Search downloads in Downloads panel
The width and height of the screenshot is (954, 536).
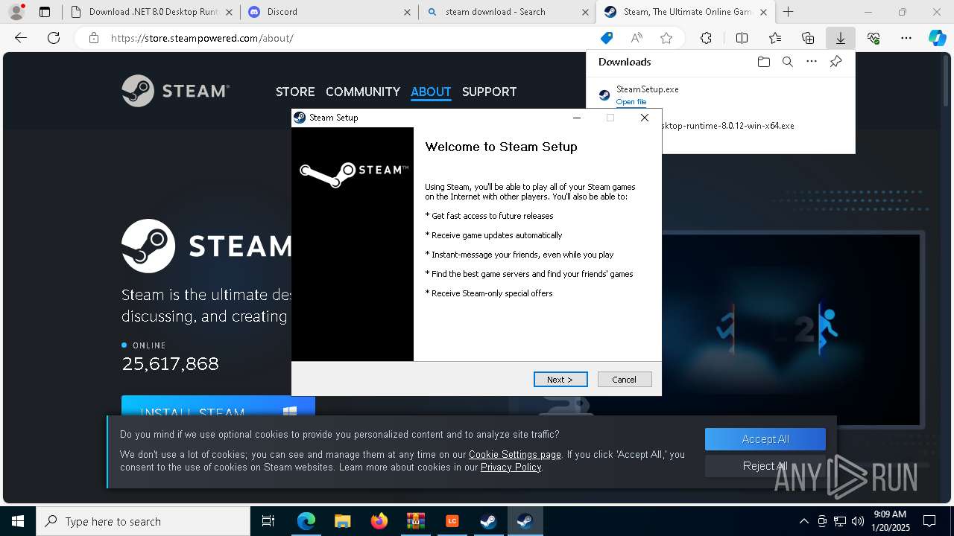point(787,62)
